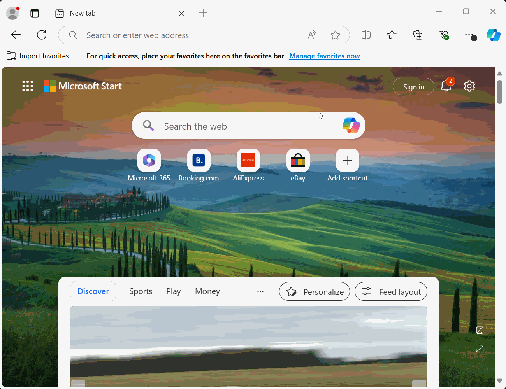Open Split screen icon

(x=366, y=35)
